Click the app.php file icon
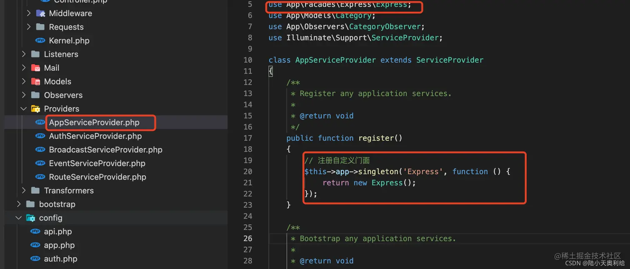 click(x=35, y=245)
